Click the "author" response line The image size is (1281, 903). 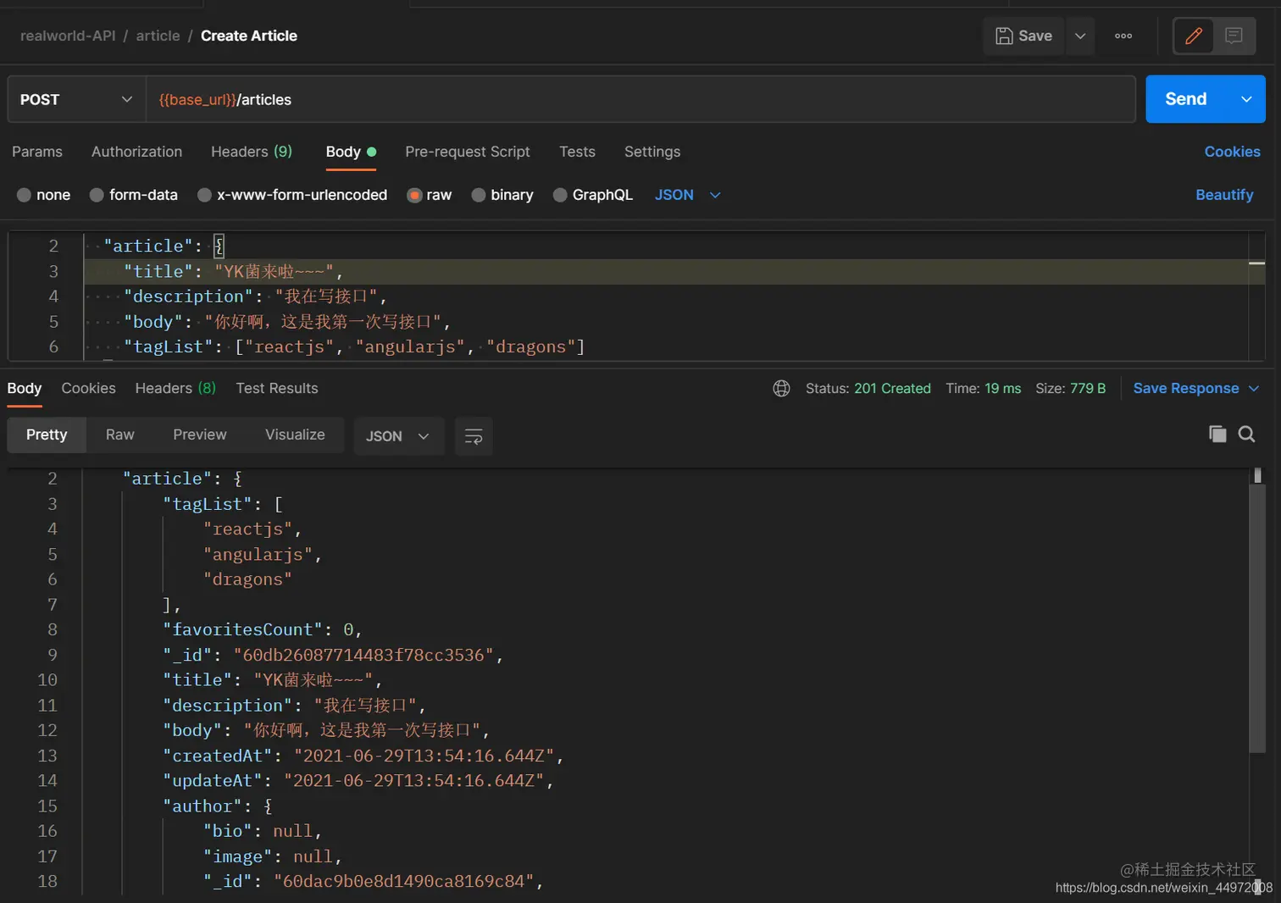(218, 806)
